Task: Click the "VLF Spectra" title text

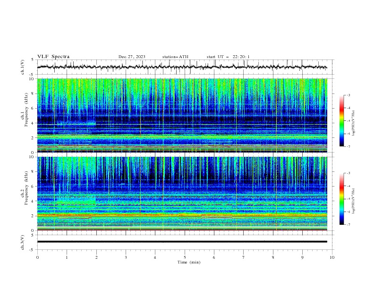Action: tap(53, 57)
